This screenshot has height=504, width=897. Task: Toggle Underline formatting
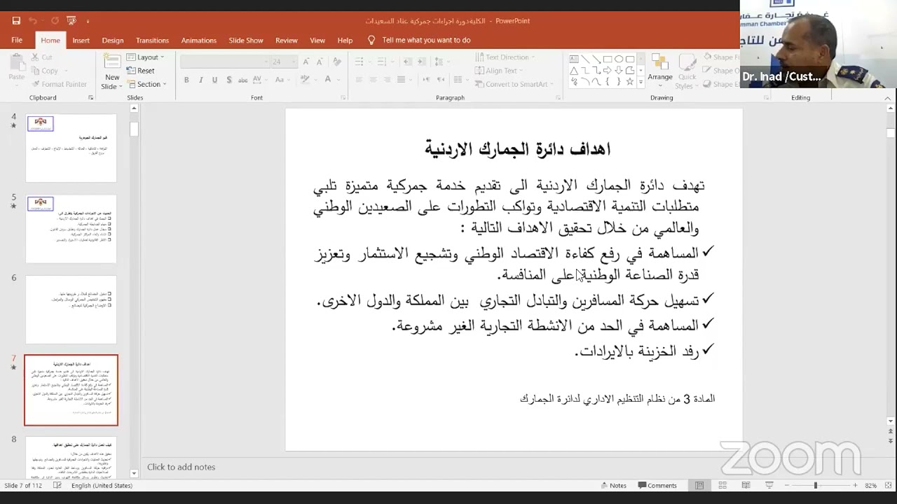pyautogui.click(x=214, y=80)
